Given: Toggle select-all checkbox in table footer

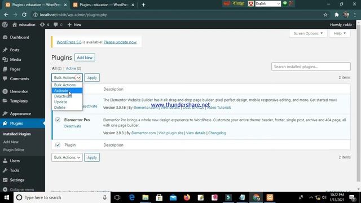Looking at the screenshot, I should (58, 145).
